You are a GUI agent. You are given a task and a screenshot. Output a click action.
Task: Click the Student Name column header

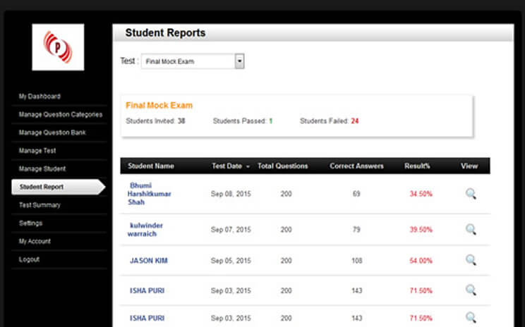click(151, 166)
